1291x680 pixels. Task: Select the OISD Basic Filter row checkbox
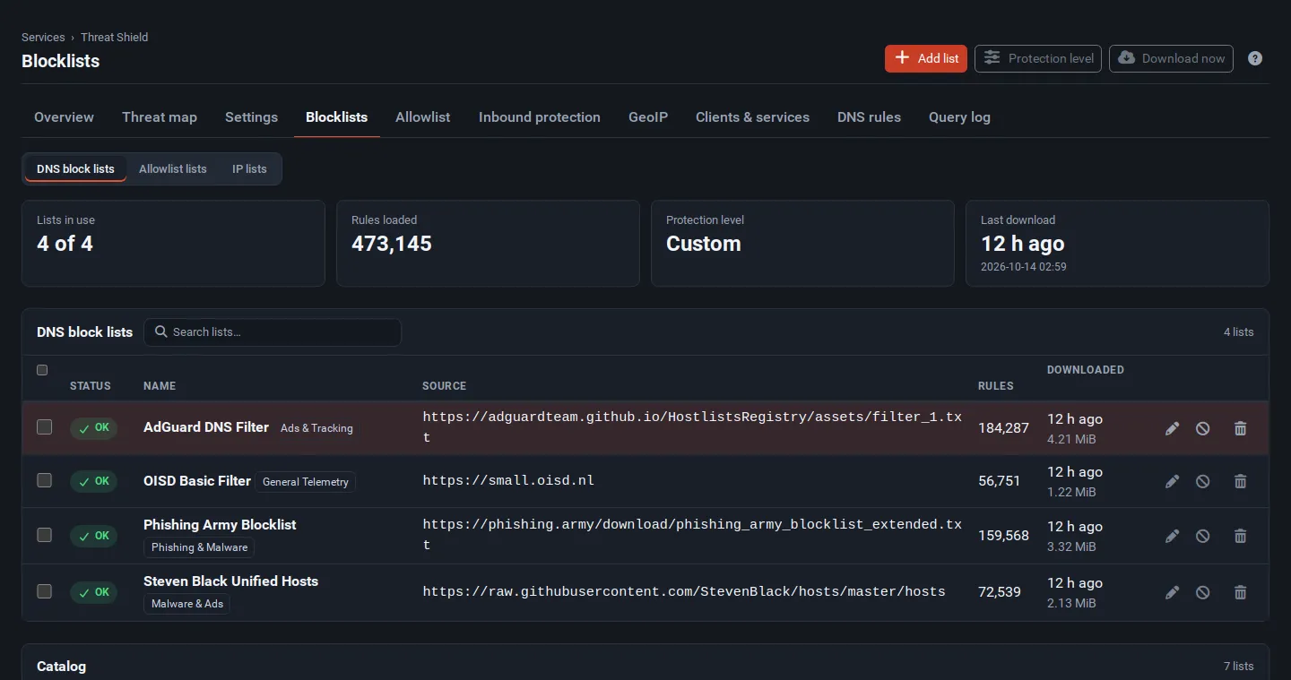click(44, 481)
